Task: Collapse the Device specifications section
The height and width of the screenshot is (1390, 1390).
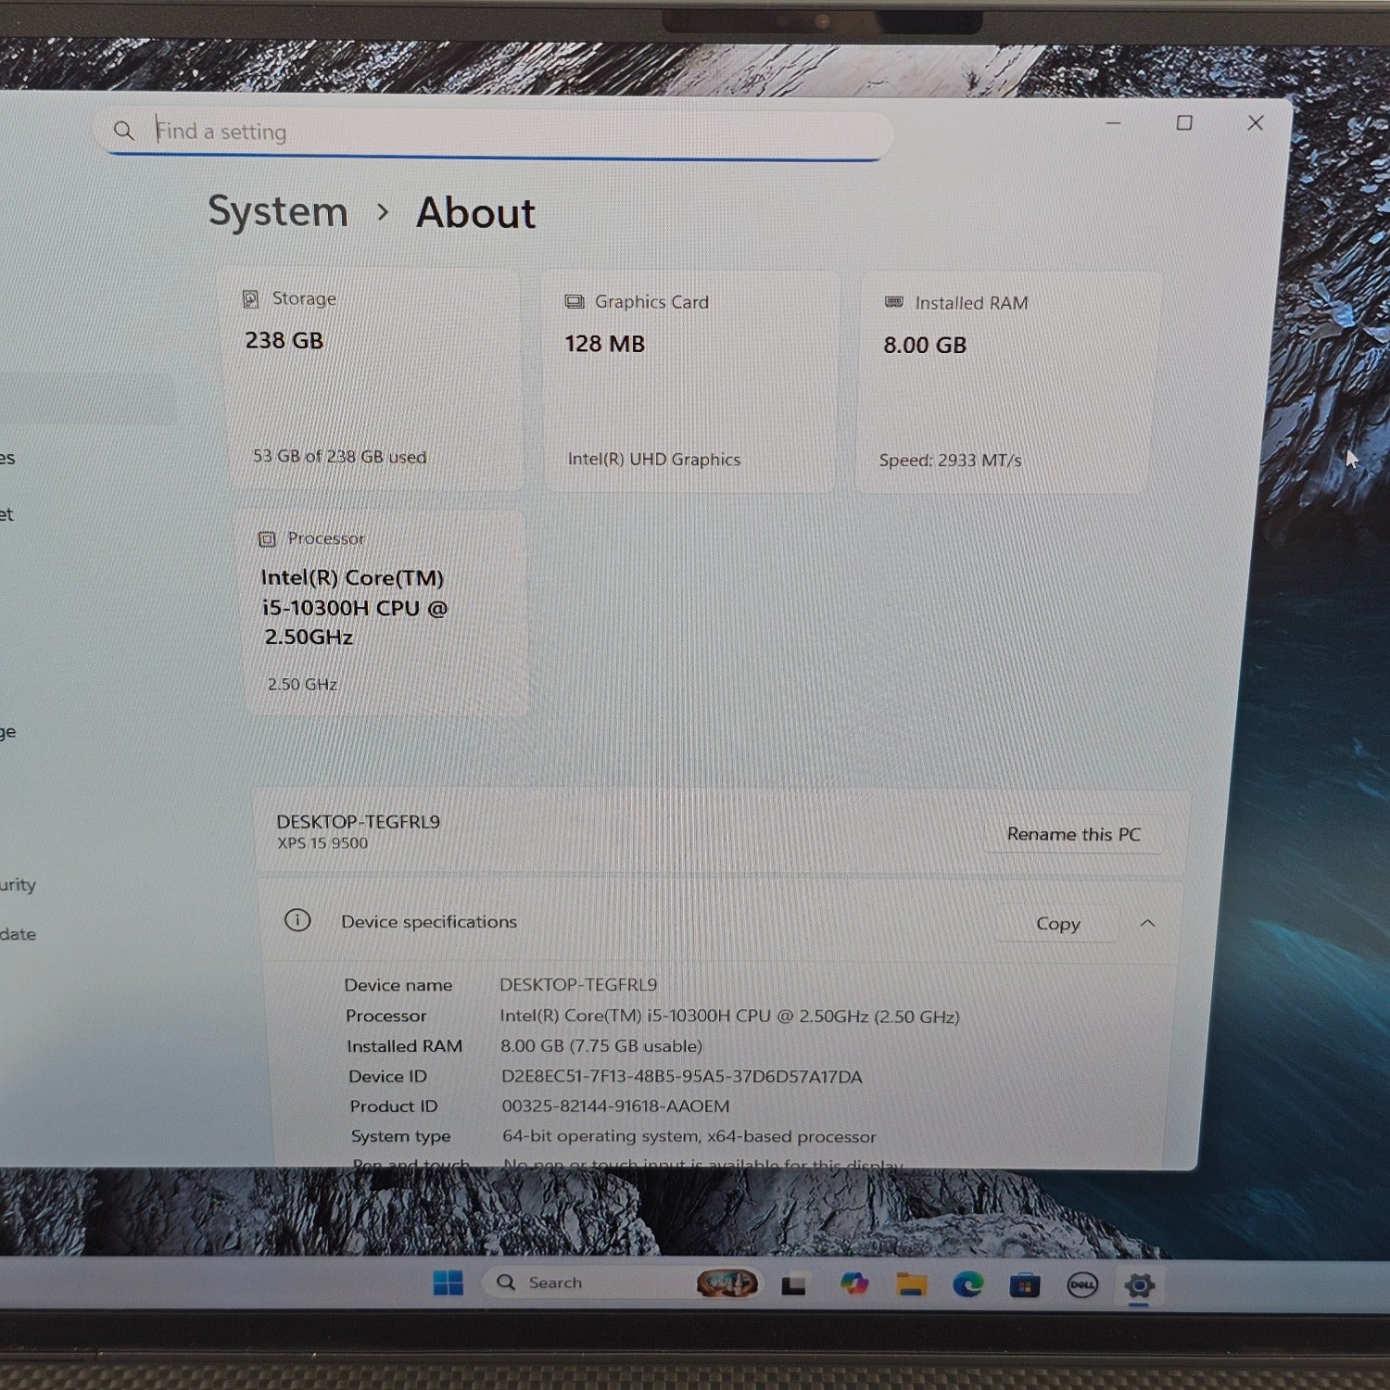Action: coord(1147,923)
